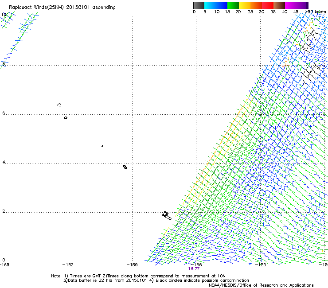Select the brown 35-40 knots legend swatch
The height and width of the screenshot is (288, 328).
point(279,5)
